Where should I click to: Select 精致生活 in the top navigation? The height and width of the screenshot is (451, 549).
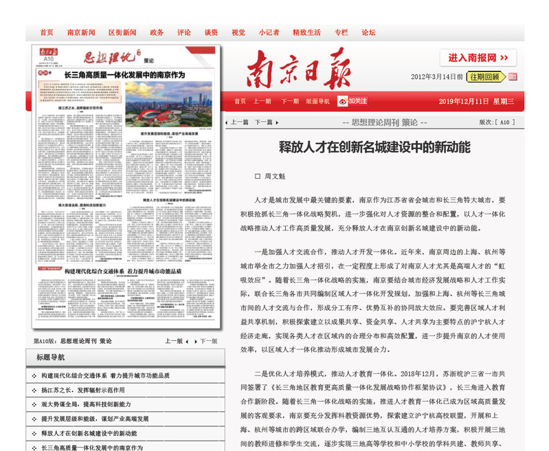(x=306, y=32)
